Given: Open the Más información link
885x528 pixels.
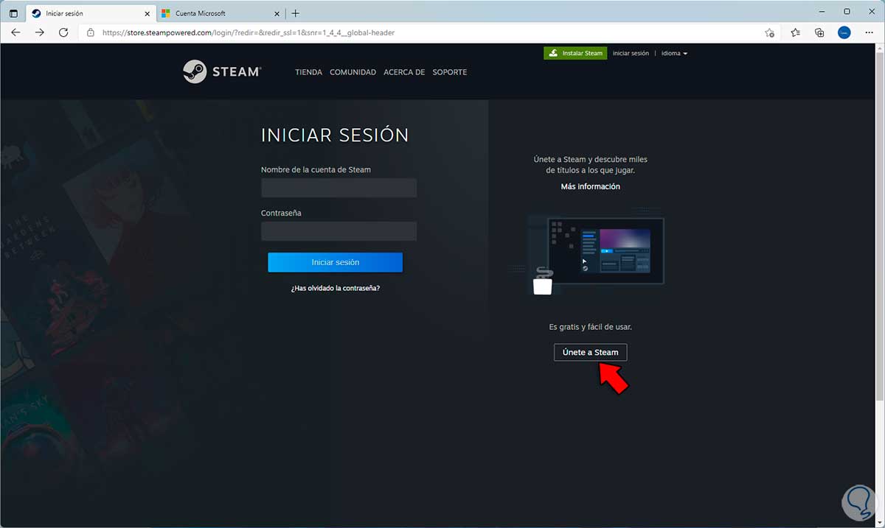Looking at the screenshot, I should (590, 186).
